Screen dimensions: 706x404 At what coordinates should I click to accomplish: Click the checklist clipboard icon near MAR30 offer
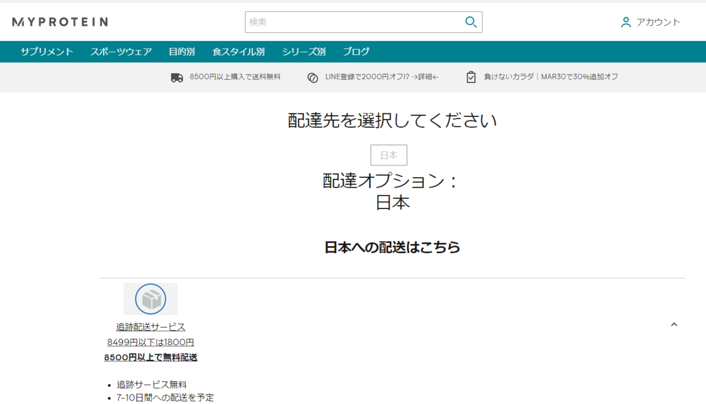point(471,77)
